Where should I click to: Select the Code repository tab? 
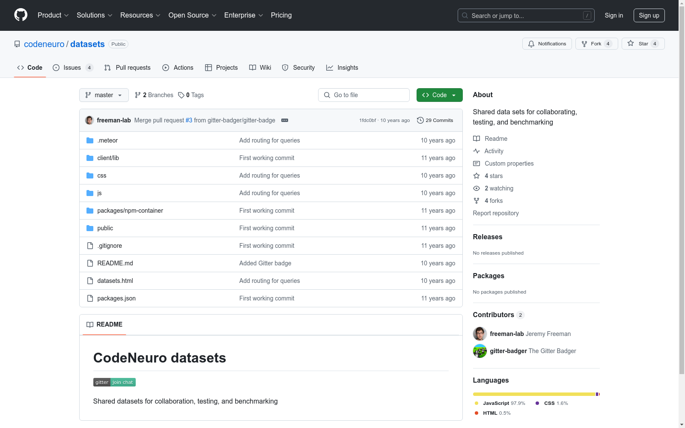click(30, 68)
